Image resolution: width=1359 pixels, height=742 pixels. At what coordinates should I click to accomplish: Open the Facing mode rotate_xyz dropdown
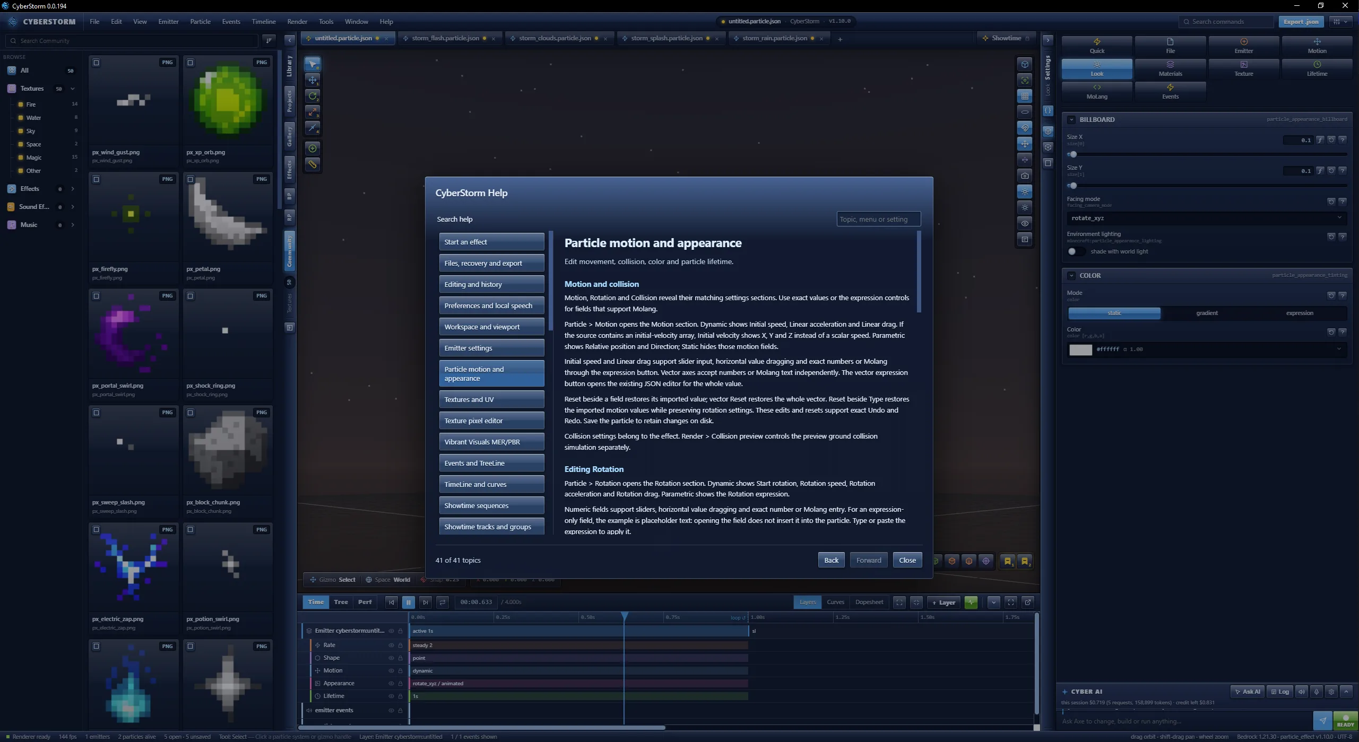[1207, 218]
